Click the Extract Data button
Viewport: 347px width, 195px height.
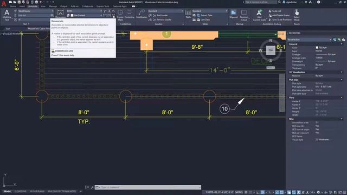(x=204, y=15)
